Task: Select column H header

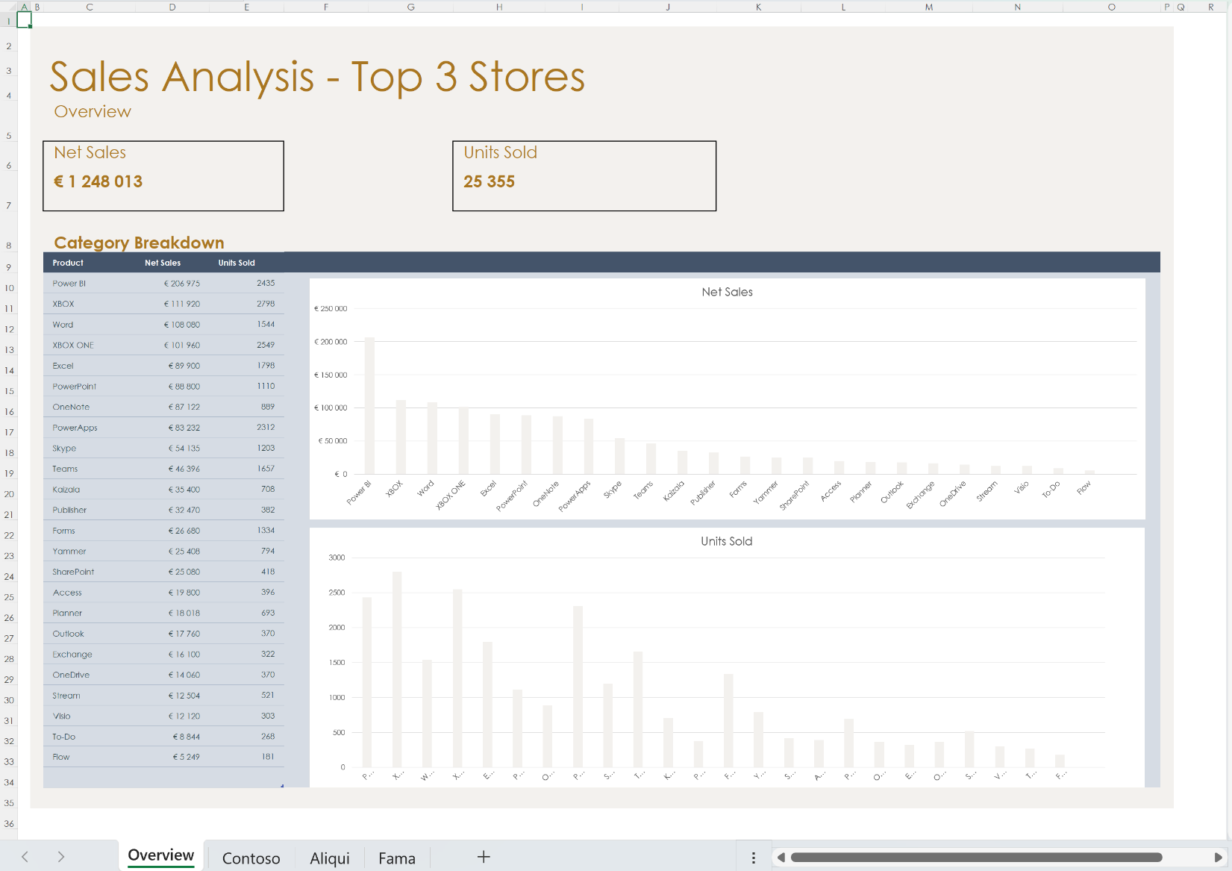Action: click(x=499, y=7)
